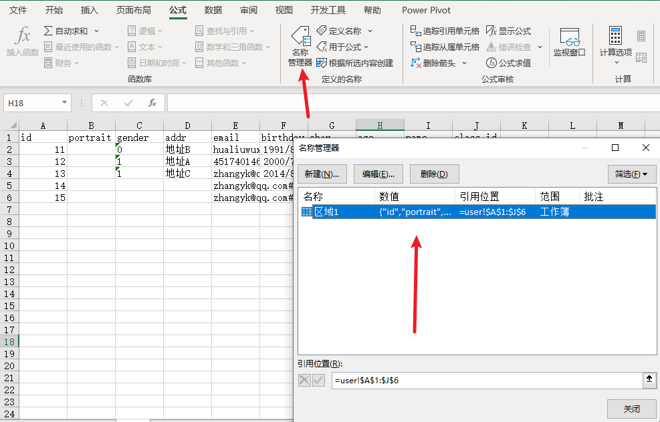Click the 范围 column header

557,197
